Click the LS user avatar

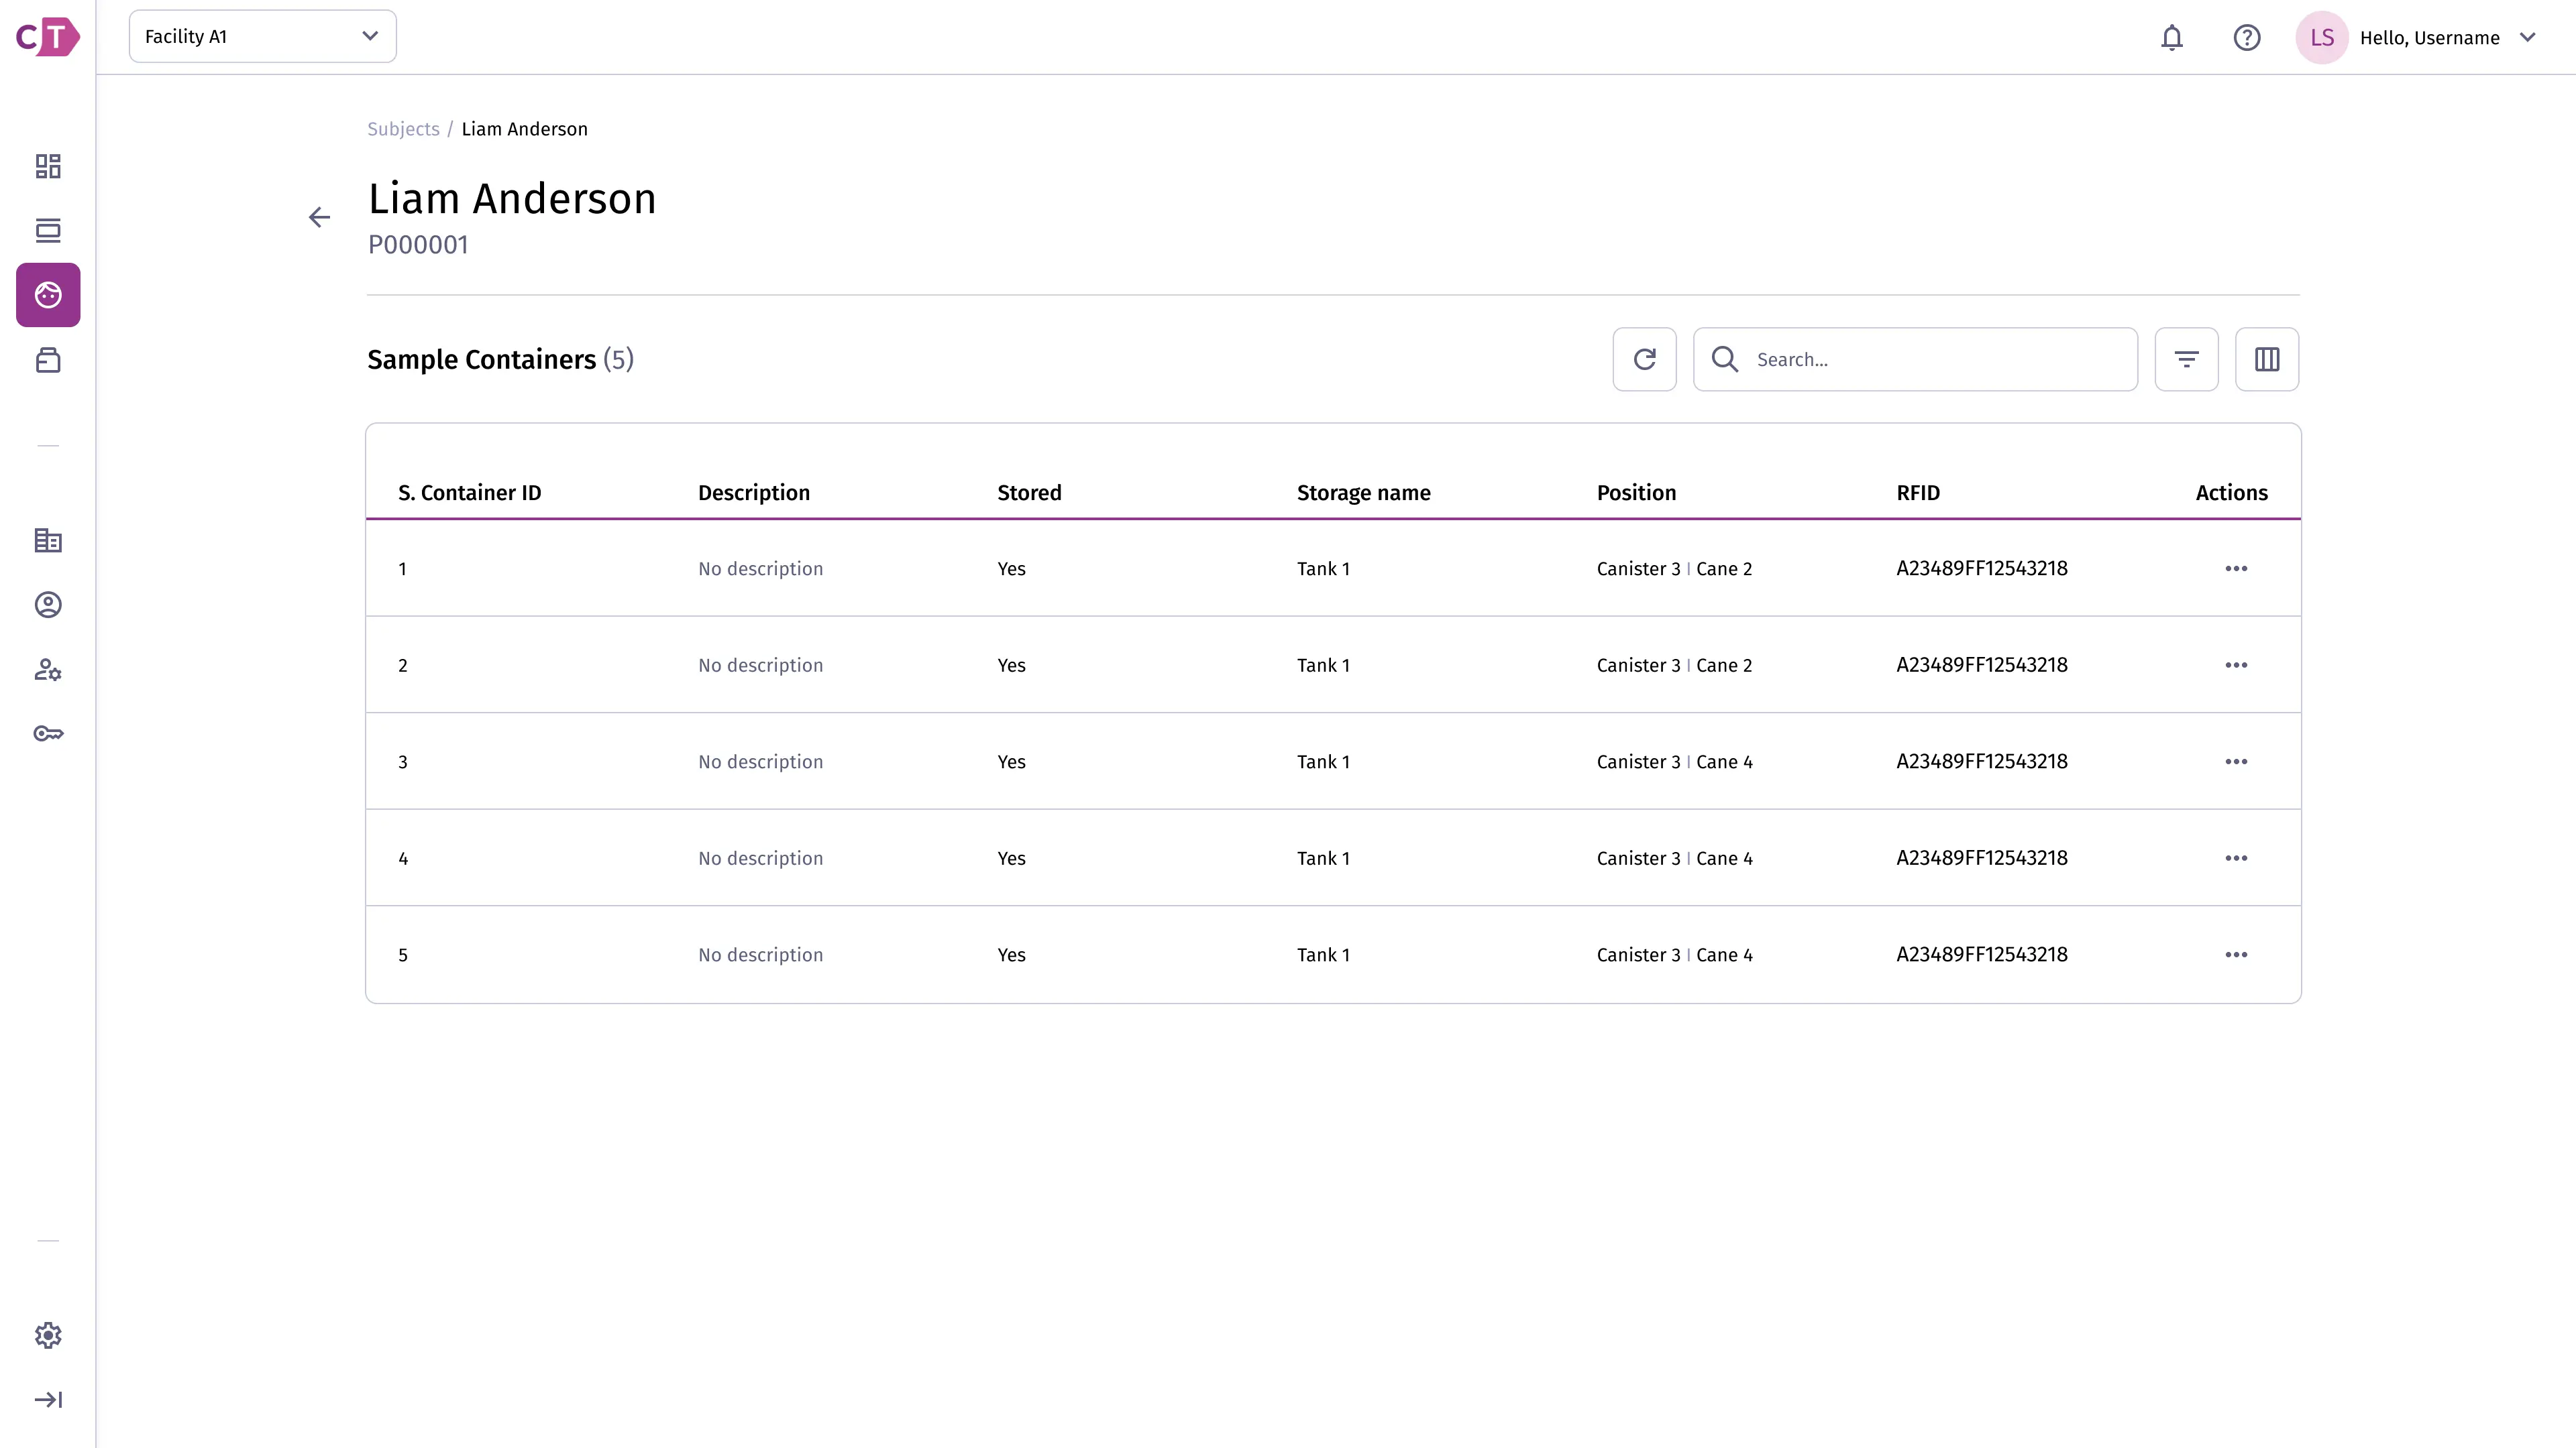tap(2321, 38)
